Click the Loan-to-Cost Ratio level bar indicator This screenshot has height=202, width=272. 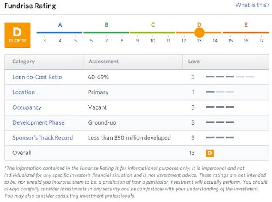pyautogui.click(x=230, y=77)
